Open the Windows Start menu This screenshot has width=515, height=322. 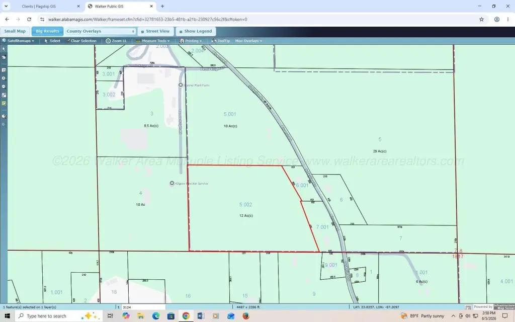pyautogui.click(x=7, y=316)
